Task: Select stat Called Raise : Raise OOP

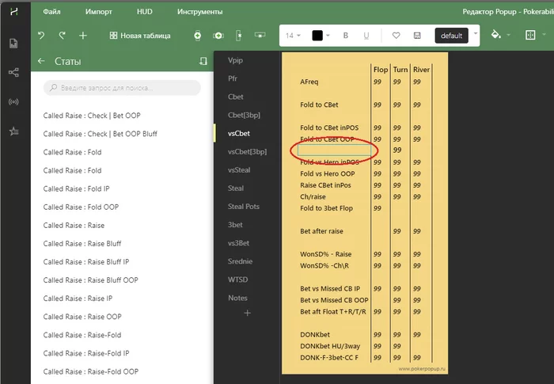Action: [x=82, y=317]
